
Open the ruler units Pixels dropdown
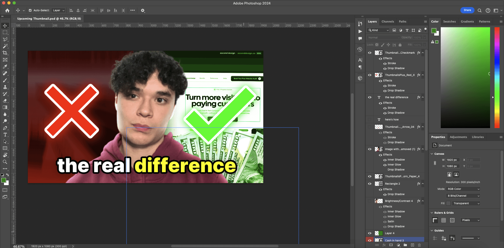tap(470, 220)
